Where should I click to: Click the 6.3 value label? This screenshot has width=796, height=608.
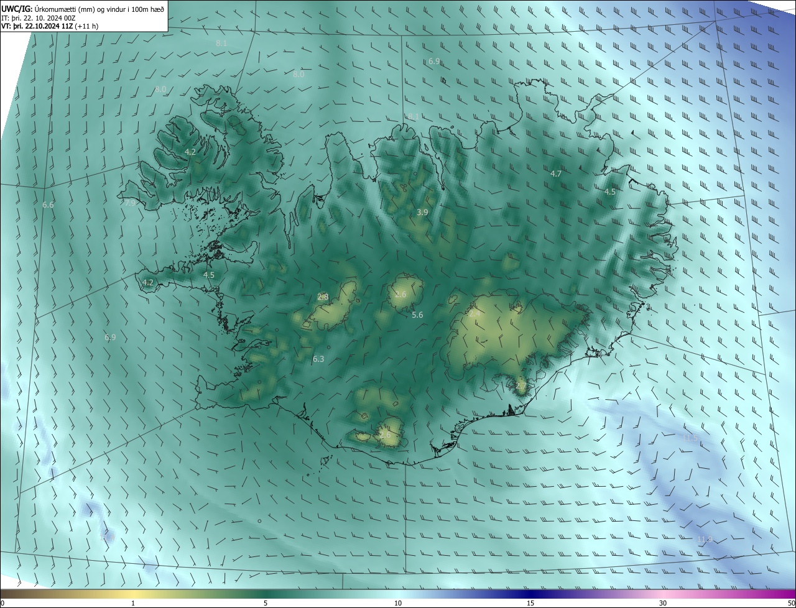coord(318,359)
